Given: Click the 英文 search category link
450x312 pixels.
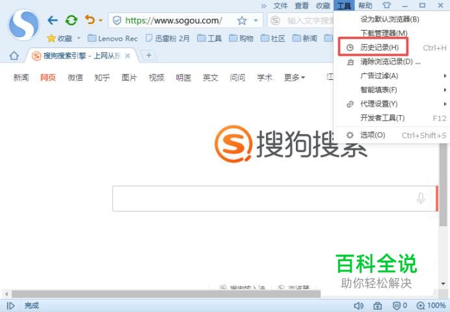Looking at the screenshot, I should coord(210,77).
